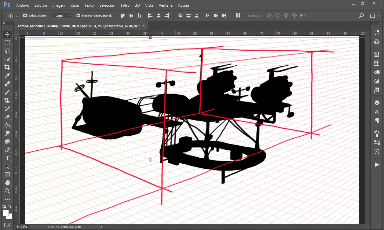Select the Clone Stamp tool
Viewport: 384px width, 230px height.
click(7, 100)
